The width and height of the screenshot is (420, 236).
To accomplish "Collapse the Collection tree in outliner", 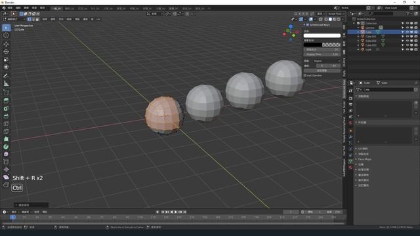I will [354, 24].
